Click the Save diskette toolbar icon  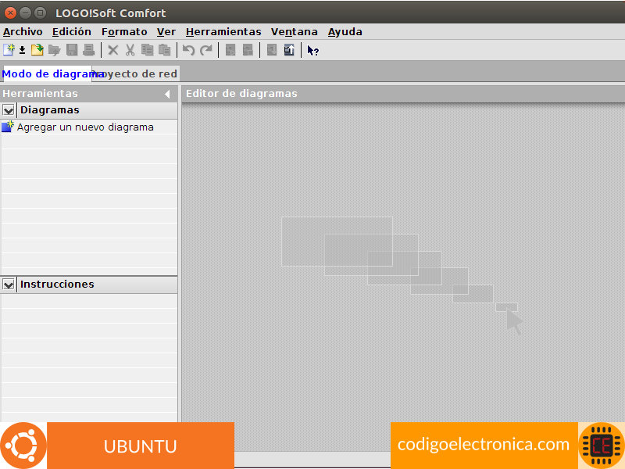72,50
